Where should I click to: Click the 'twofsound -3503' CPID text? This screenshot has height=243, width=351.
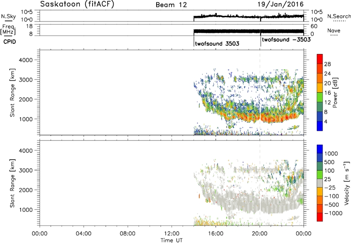pyautogui.click(x=287, y=39)
